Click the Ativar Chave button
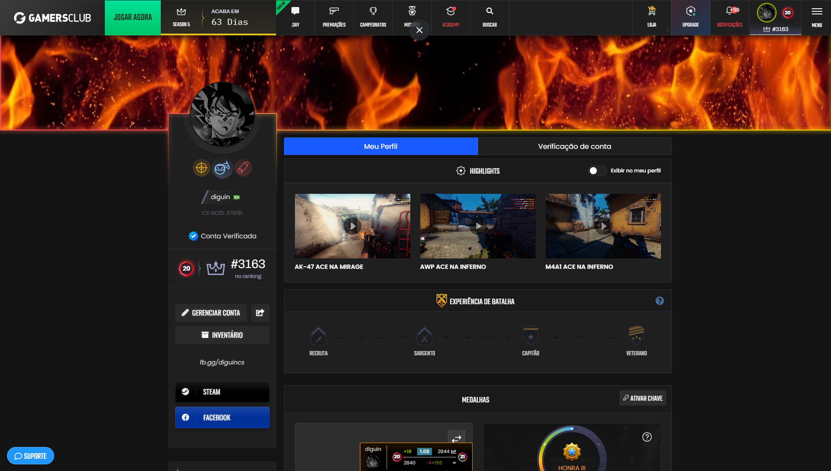Screen dimensions: 831x471 [x=643, y=398]
